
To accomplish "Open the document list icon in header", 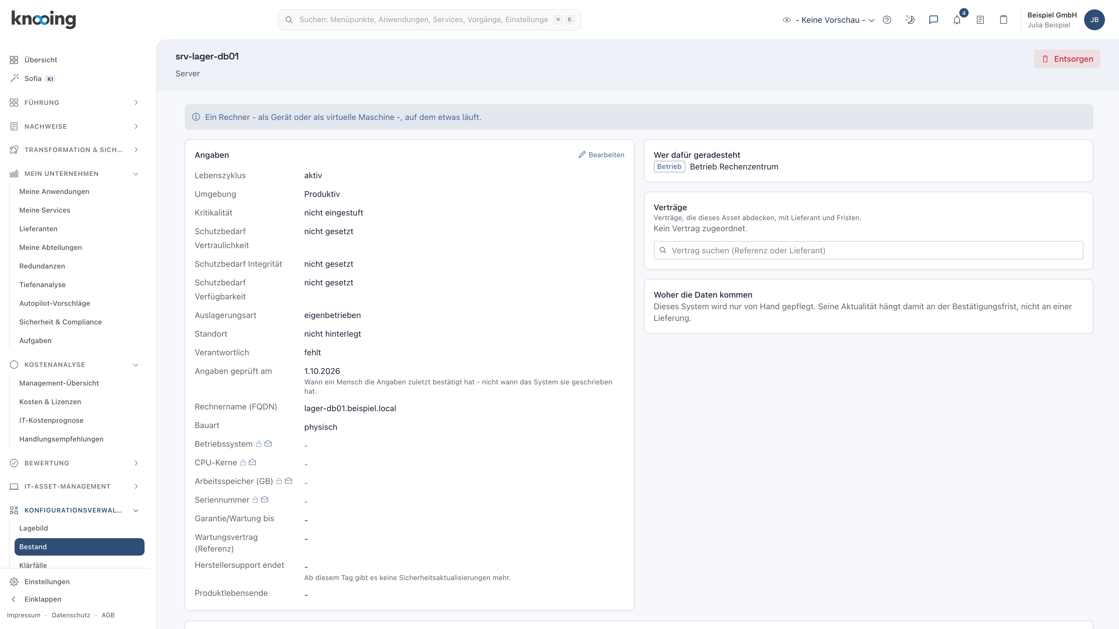I will click(980, 20).
